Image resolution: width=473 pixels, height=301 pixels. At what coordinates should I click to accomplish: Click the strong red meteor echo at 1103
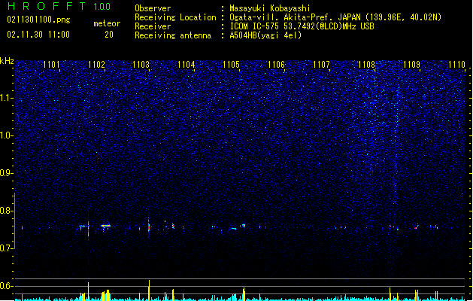(x=149, y=227)
